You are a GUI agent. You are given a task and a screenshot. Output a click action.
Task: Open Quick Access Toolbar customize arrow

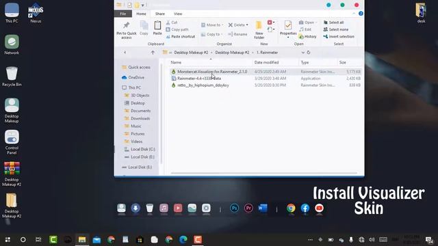(x=143, y=5)
